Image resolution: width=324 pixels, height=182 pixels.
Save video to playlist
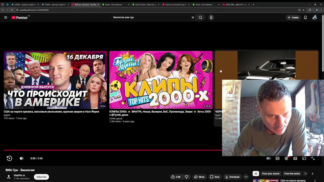(215, 177)
